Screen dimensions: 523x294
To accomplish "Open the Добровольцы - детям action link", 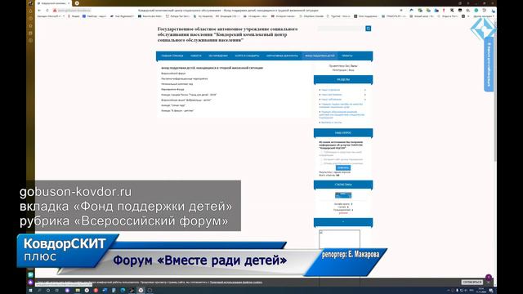I will tap(186, 100).
